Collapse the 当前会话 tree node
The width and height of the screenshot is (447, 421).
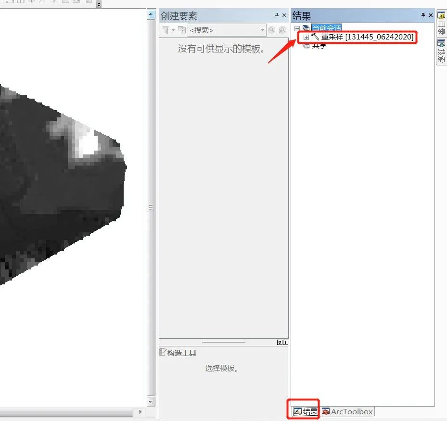[x=297, y=28]
